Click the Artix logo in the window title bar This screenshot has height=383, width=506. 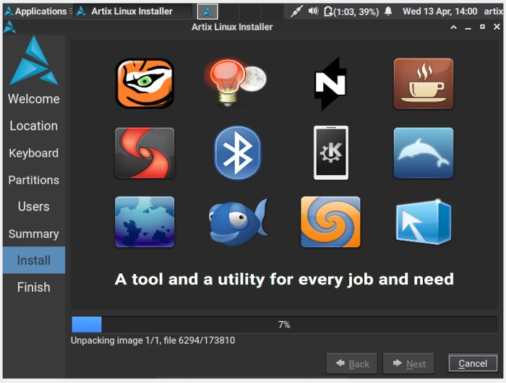tap(9, 27)
